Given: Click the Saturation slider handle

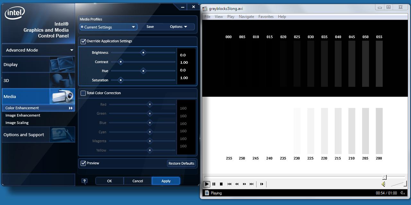Looking at the screenshot, I should [x=121, y=80].
